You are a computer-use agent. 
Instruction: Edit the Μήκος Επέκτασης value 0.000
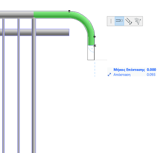point(151,70)
